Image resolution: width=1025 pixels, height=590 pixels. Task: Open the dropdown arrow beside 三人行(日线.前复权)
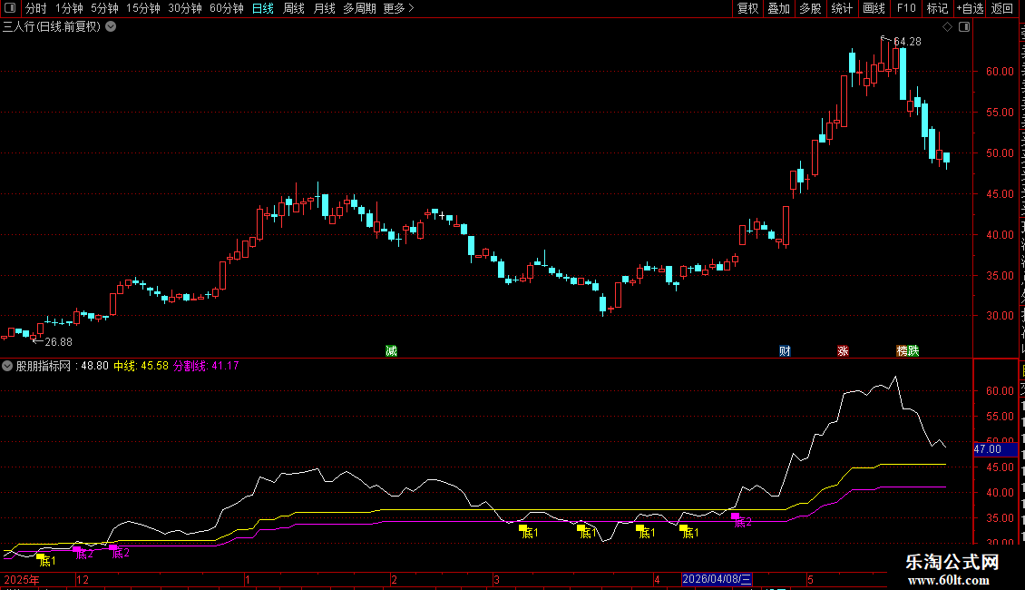click(x=112, y=27)
